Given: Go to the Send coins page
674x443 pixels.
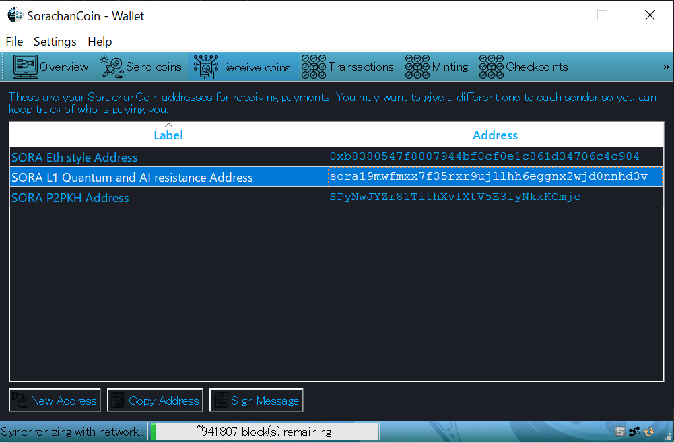Looking at the screenshot, I should (x=141, y=67).
